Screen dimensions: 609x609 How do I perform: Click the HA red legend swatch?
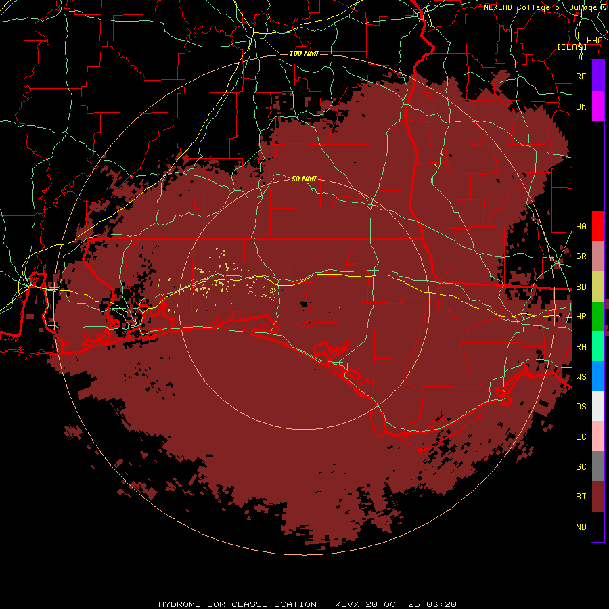[597, 226]
